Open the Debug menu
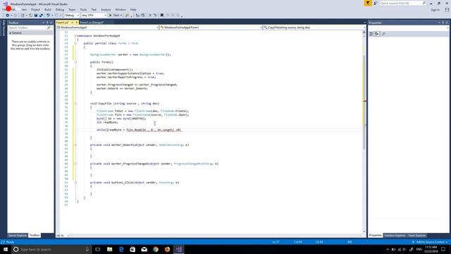 [60, 9]
